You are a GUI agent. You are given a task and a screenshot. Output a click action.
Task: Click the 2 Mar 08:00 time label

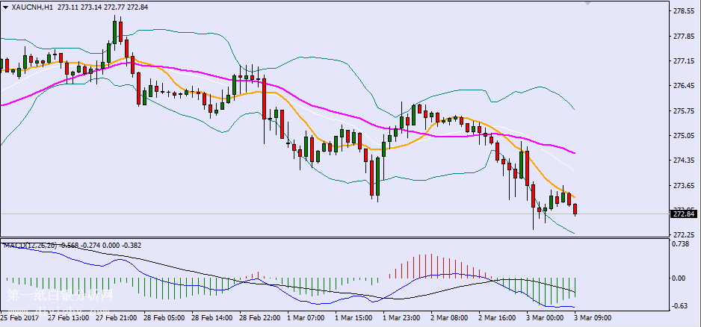click(448, 318)
